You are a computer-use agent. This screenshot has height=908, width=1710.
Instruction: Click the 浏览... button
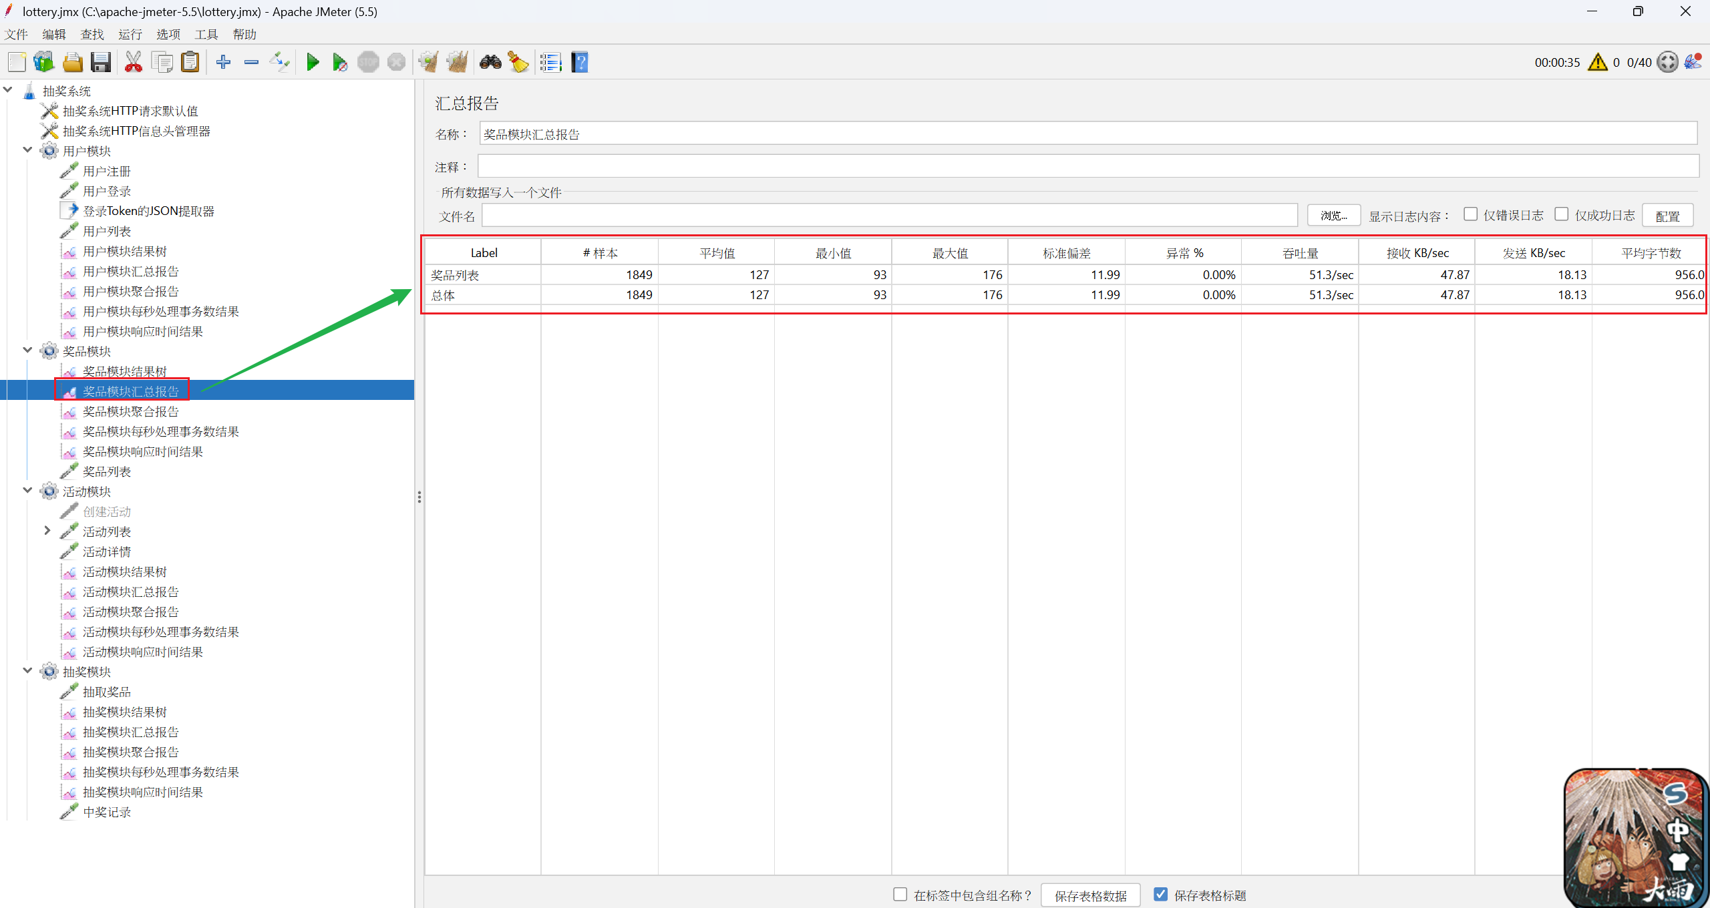(1333, 215)
